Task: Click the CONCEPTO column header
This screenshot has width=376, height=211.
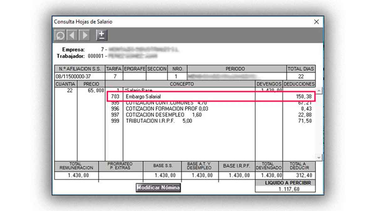Action: click(181, 84)
